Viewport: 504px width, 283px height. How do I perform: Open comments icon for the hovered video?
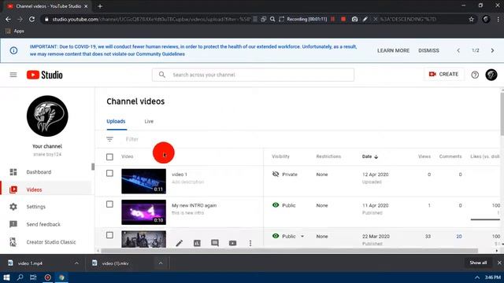[x=215, y=243]
